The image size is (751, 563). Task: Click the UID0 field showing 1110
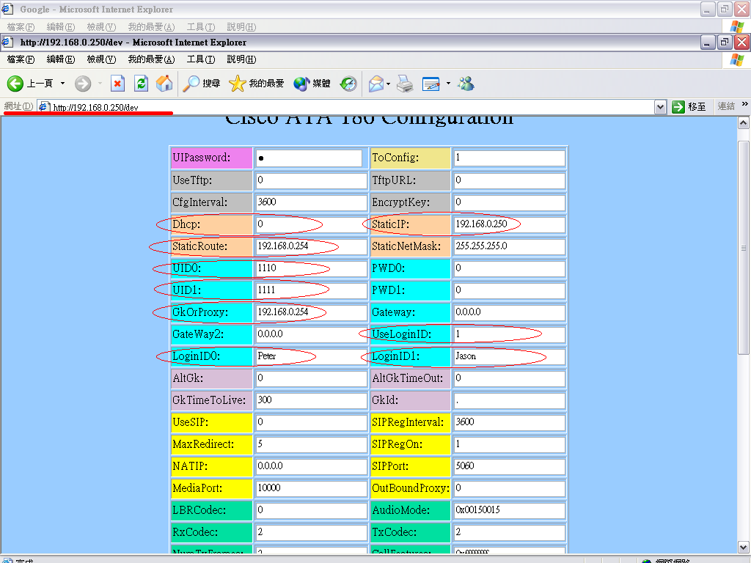[311, 268]
